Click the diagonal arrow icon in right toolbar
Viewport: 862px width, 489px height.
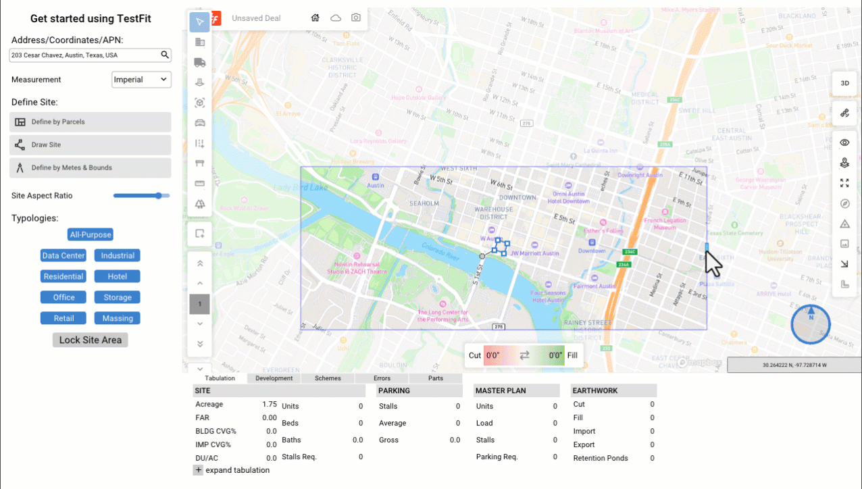tap(844, 264)
